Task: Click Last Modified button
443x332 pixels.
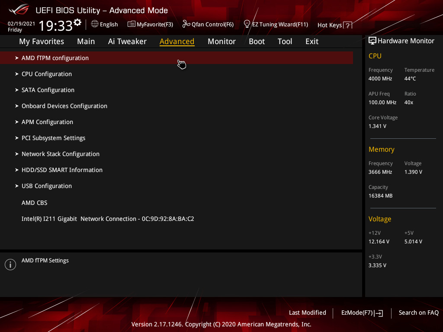Action: 308,313
